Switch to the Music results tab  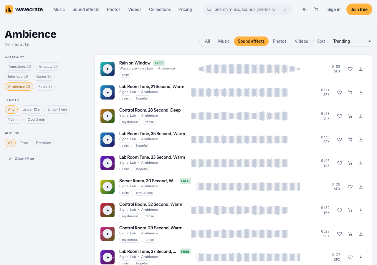[x=224, y=41]
